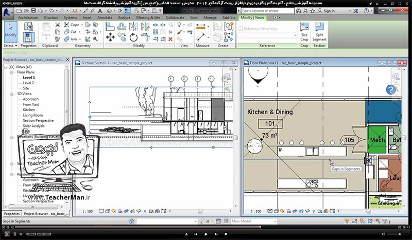Toggle Drag Elements on Selection in status bar
Screen dimensions: 412x240
tap(378, 221)
